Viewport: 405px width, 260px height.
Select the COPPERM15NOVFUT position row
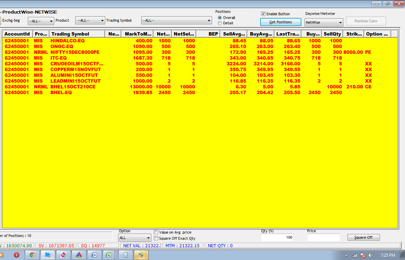click(x=200, y=69)
